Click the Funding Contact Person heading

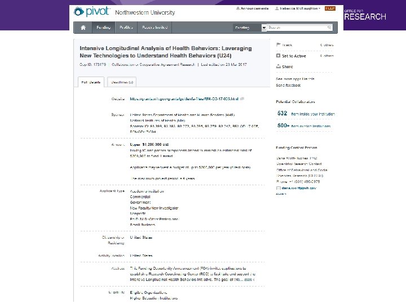(x=297, y=147)
